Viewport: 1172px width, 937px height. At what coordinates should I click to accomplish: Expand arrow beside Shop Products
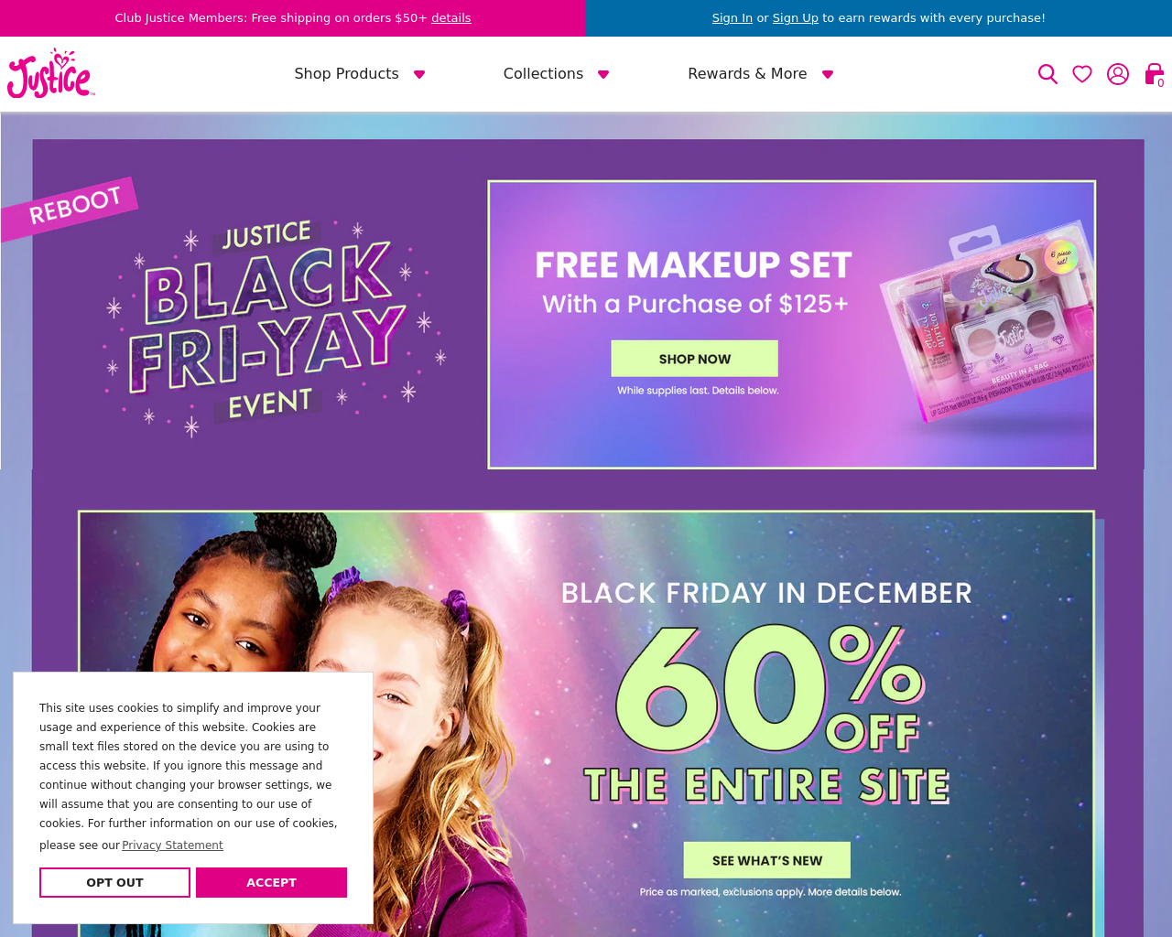pos(419,74)
